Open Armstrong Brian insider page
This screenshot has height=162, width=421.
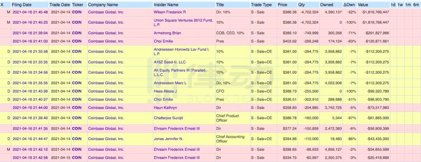click(167, 33)
